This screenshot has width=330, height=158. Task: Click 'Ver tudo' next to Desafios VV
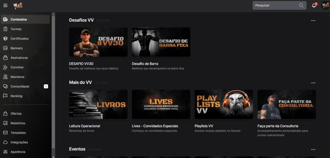coord(104,21)
